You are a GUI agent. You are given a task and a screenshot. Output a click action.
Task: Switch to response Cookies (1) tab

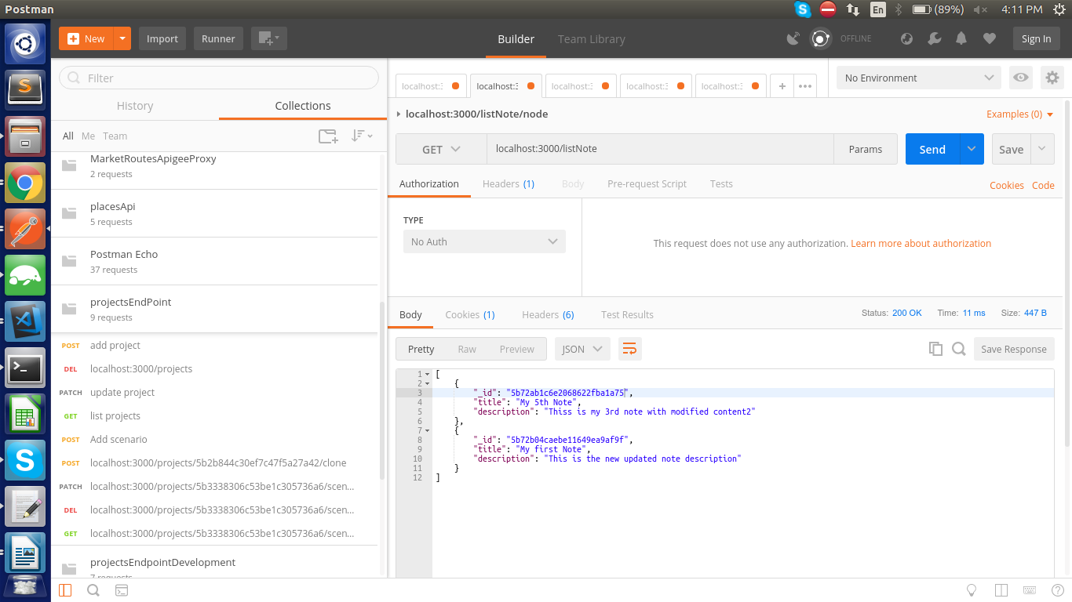point(470,314)
